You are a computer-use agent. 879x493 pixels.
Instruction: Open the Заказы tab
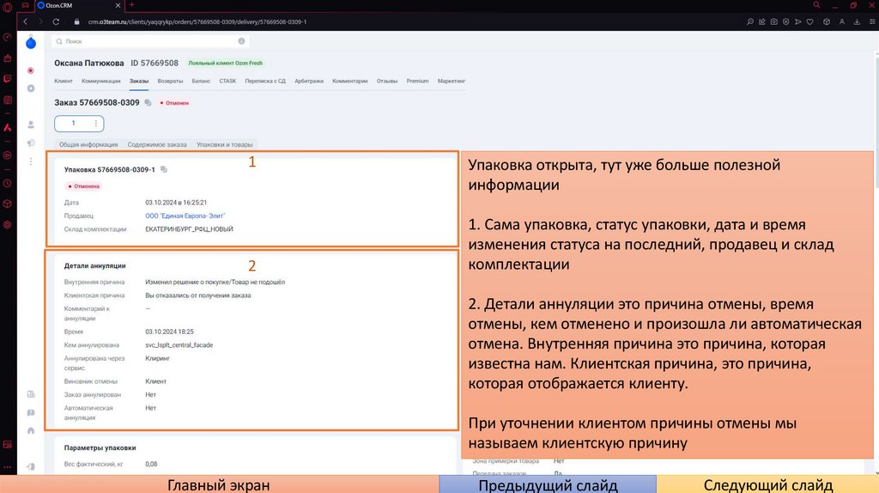(139, 81)
